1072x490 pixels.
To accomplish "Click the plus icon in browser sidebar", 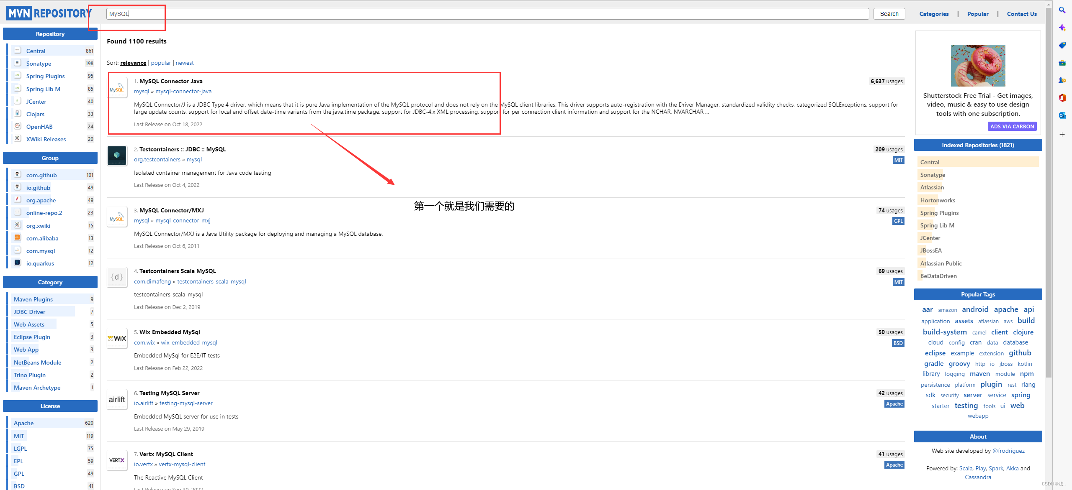I will [x=1062, y=134].
